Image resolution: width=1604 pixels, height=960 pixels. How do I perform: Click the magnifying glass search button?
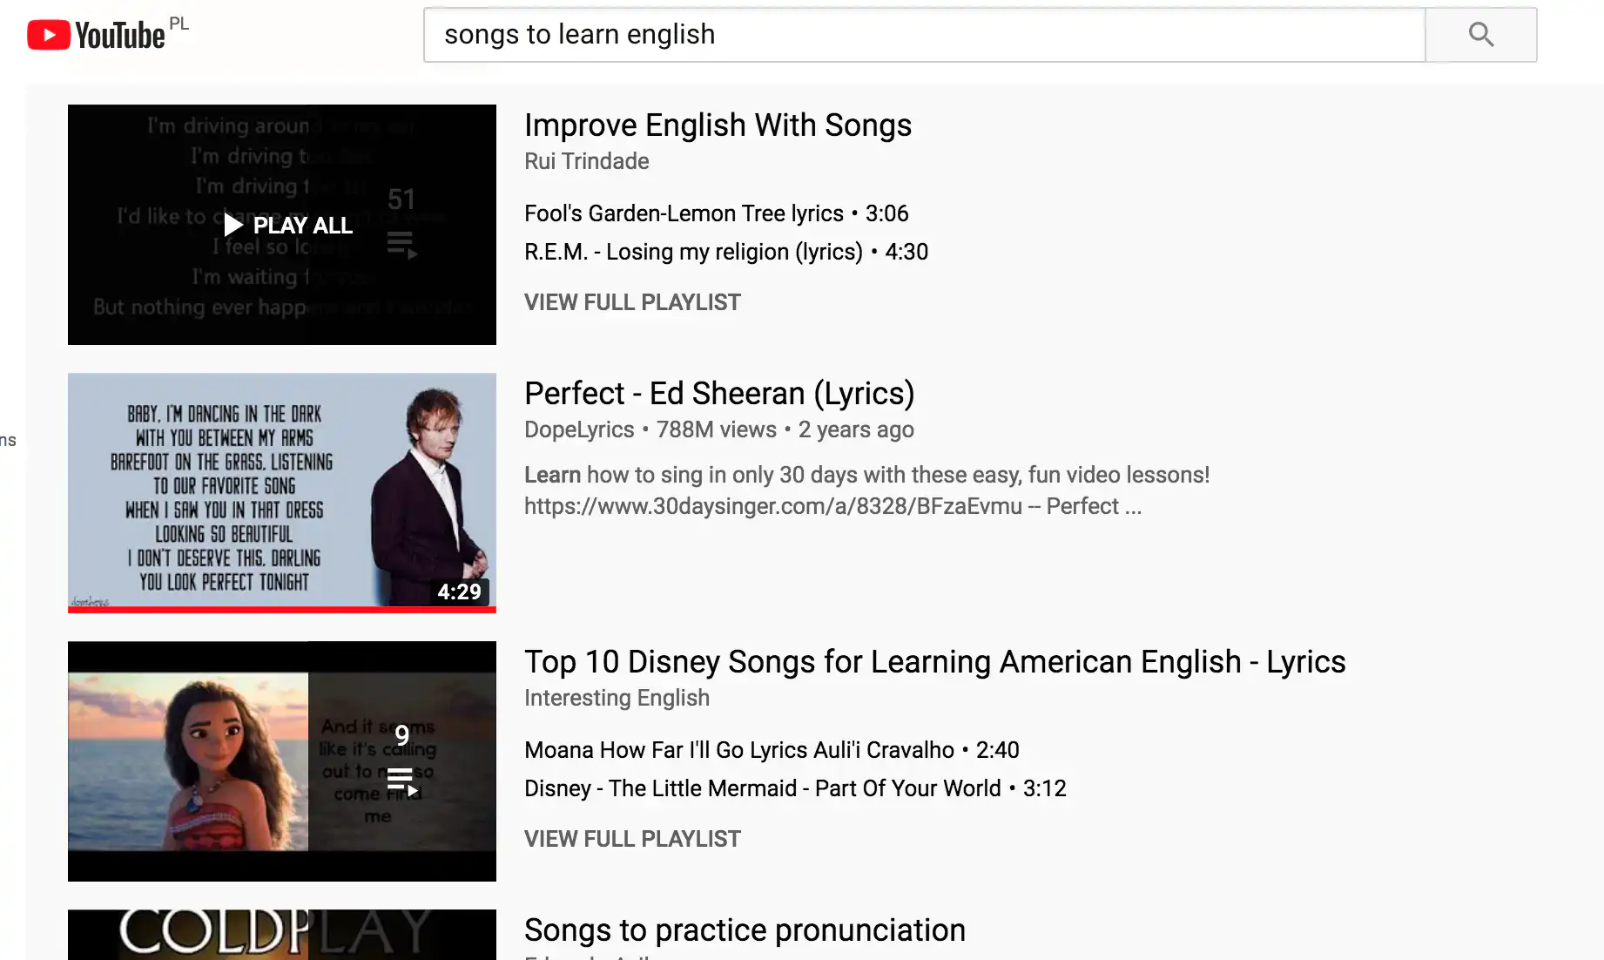click(x=1480, y=35)
